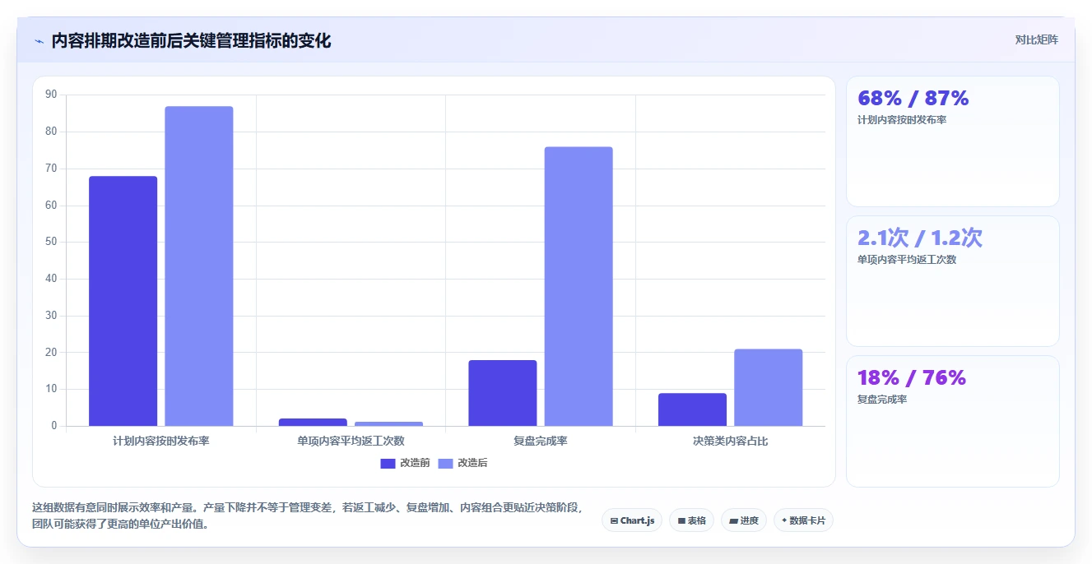Image resolution: width=1092 pixels, height=564 pixels.
Task: Toggle the 改造后 legend entry
Action: click(x=462, y=463)
